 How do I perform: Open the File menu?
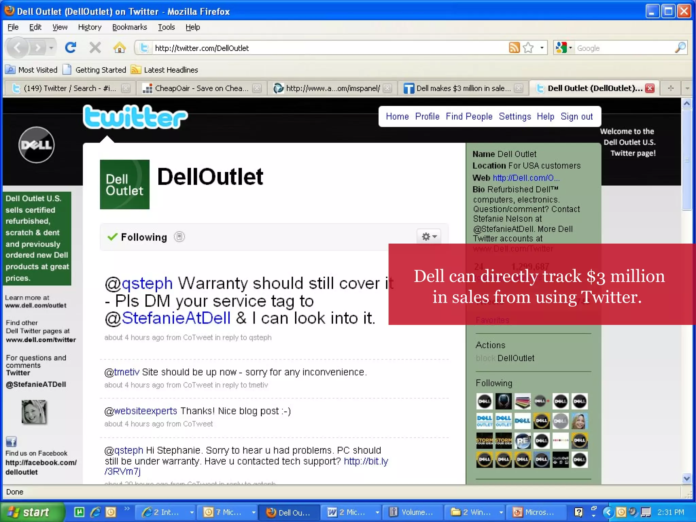(13, 27)
